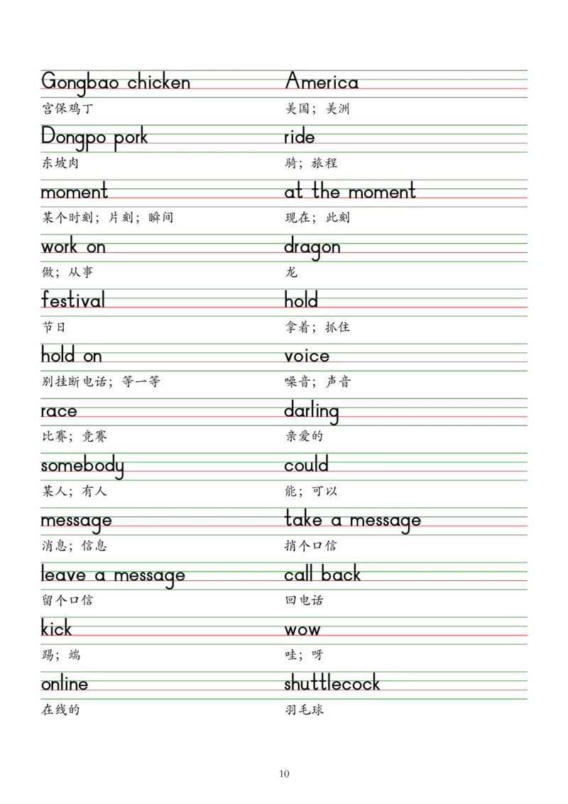
Task: Select the word "somebody"
Action: coord(82,466)
